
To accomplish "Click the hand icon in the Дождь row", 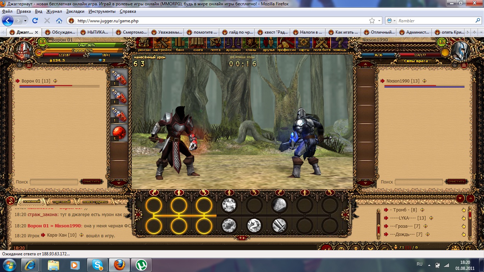I will coord(463,234).
